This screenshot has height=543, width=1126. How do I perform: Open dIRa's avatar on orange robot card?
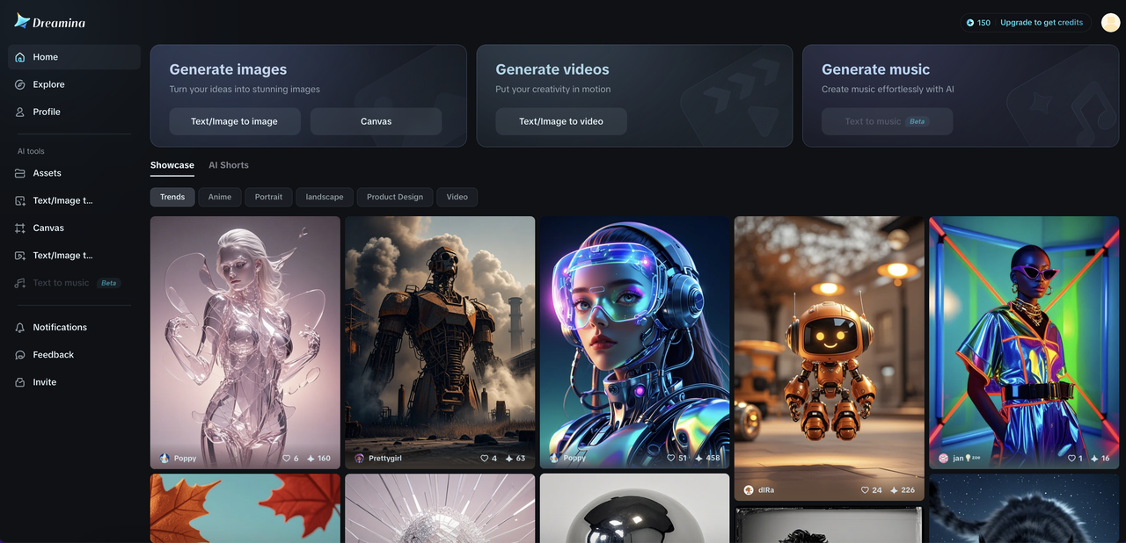tap(749, 490)
